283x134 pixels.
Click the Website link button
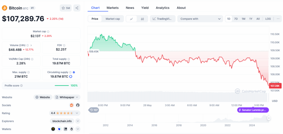[43, 97]
